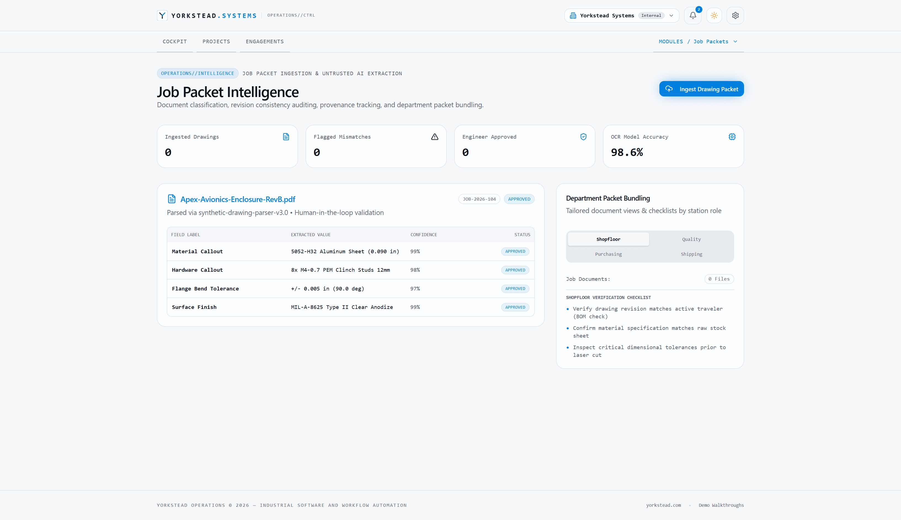The width and height of the screenshot is (901, 520).
Task: Click the shield check icon on Engineer Approved card
Action: point(583,137)
